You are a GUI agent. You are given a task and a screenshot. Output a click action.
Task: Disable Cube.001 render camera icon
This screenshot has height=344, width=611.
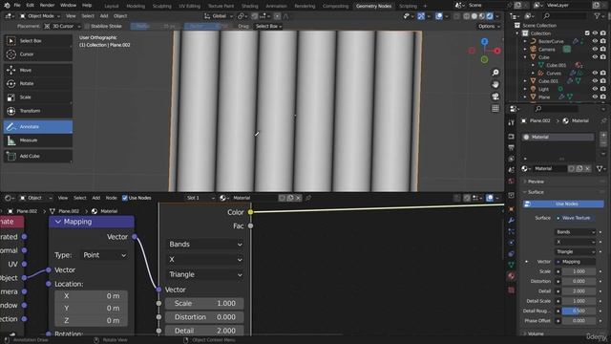(x=602, y=81)
